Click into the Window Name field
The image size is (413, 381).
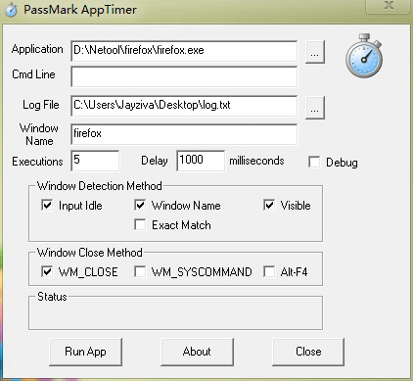click(184, 134)
